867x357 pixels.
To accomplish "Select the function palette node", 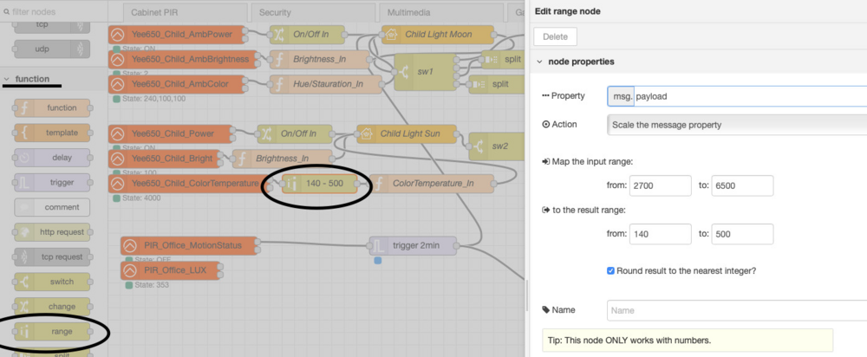I will pyautogui.click(x=52, y=107).
